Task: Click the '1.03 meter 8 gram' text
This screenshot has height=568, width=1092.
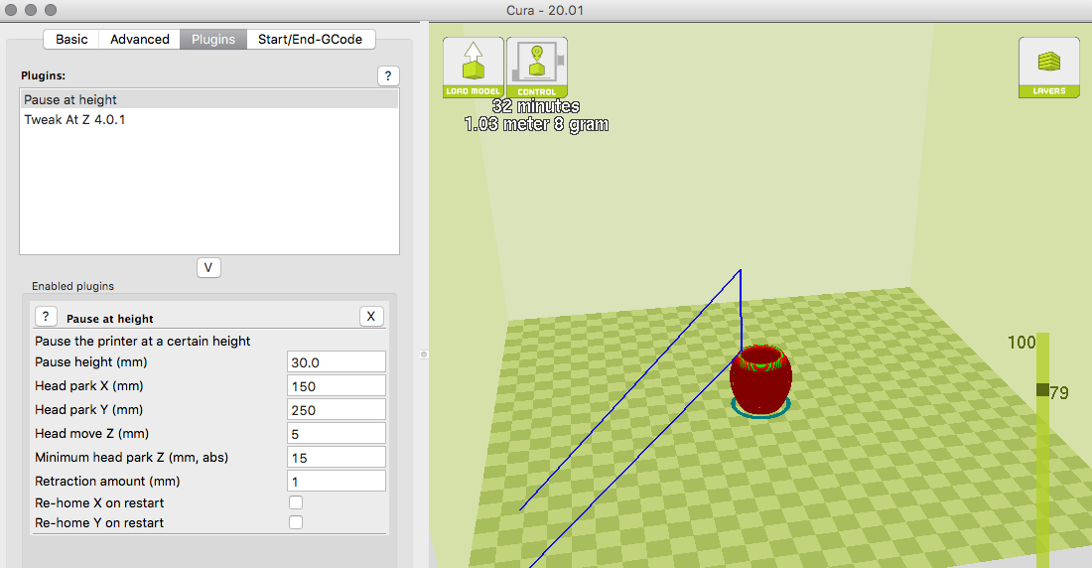Action: click(x=536, y=124)
